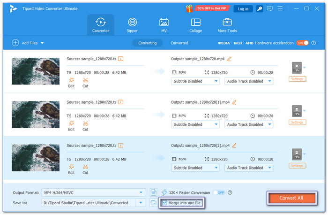The height and width of the screenshot is (215, 328).
Task: Open Settings for sample_1280x720(2).mp4 output
Action: (x=297, y=166)
